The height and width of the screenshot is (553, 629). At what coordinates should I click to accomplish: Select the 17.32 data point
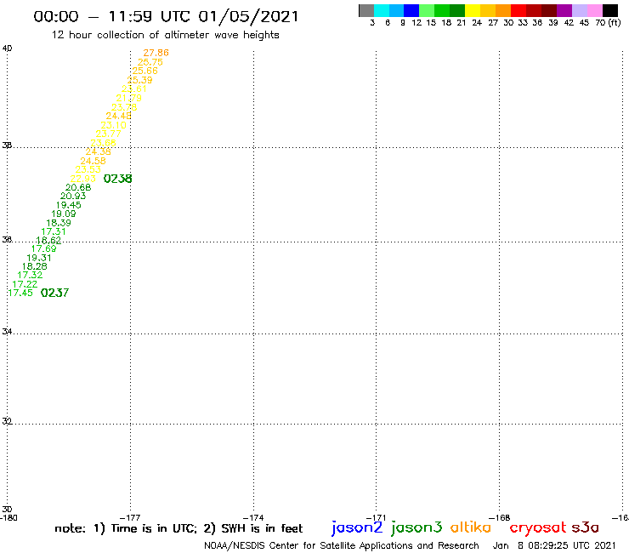point(30,275)
